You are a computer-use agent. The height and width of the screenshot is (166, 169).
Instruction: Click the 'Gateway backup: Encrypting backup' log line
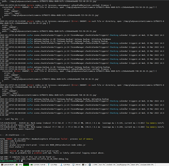(x=55, y=67)
